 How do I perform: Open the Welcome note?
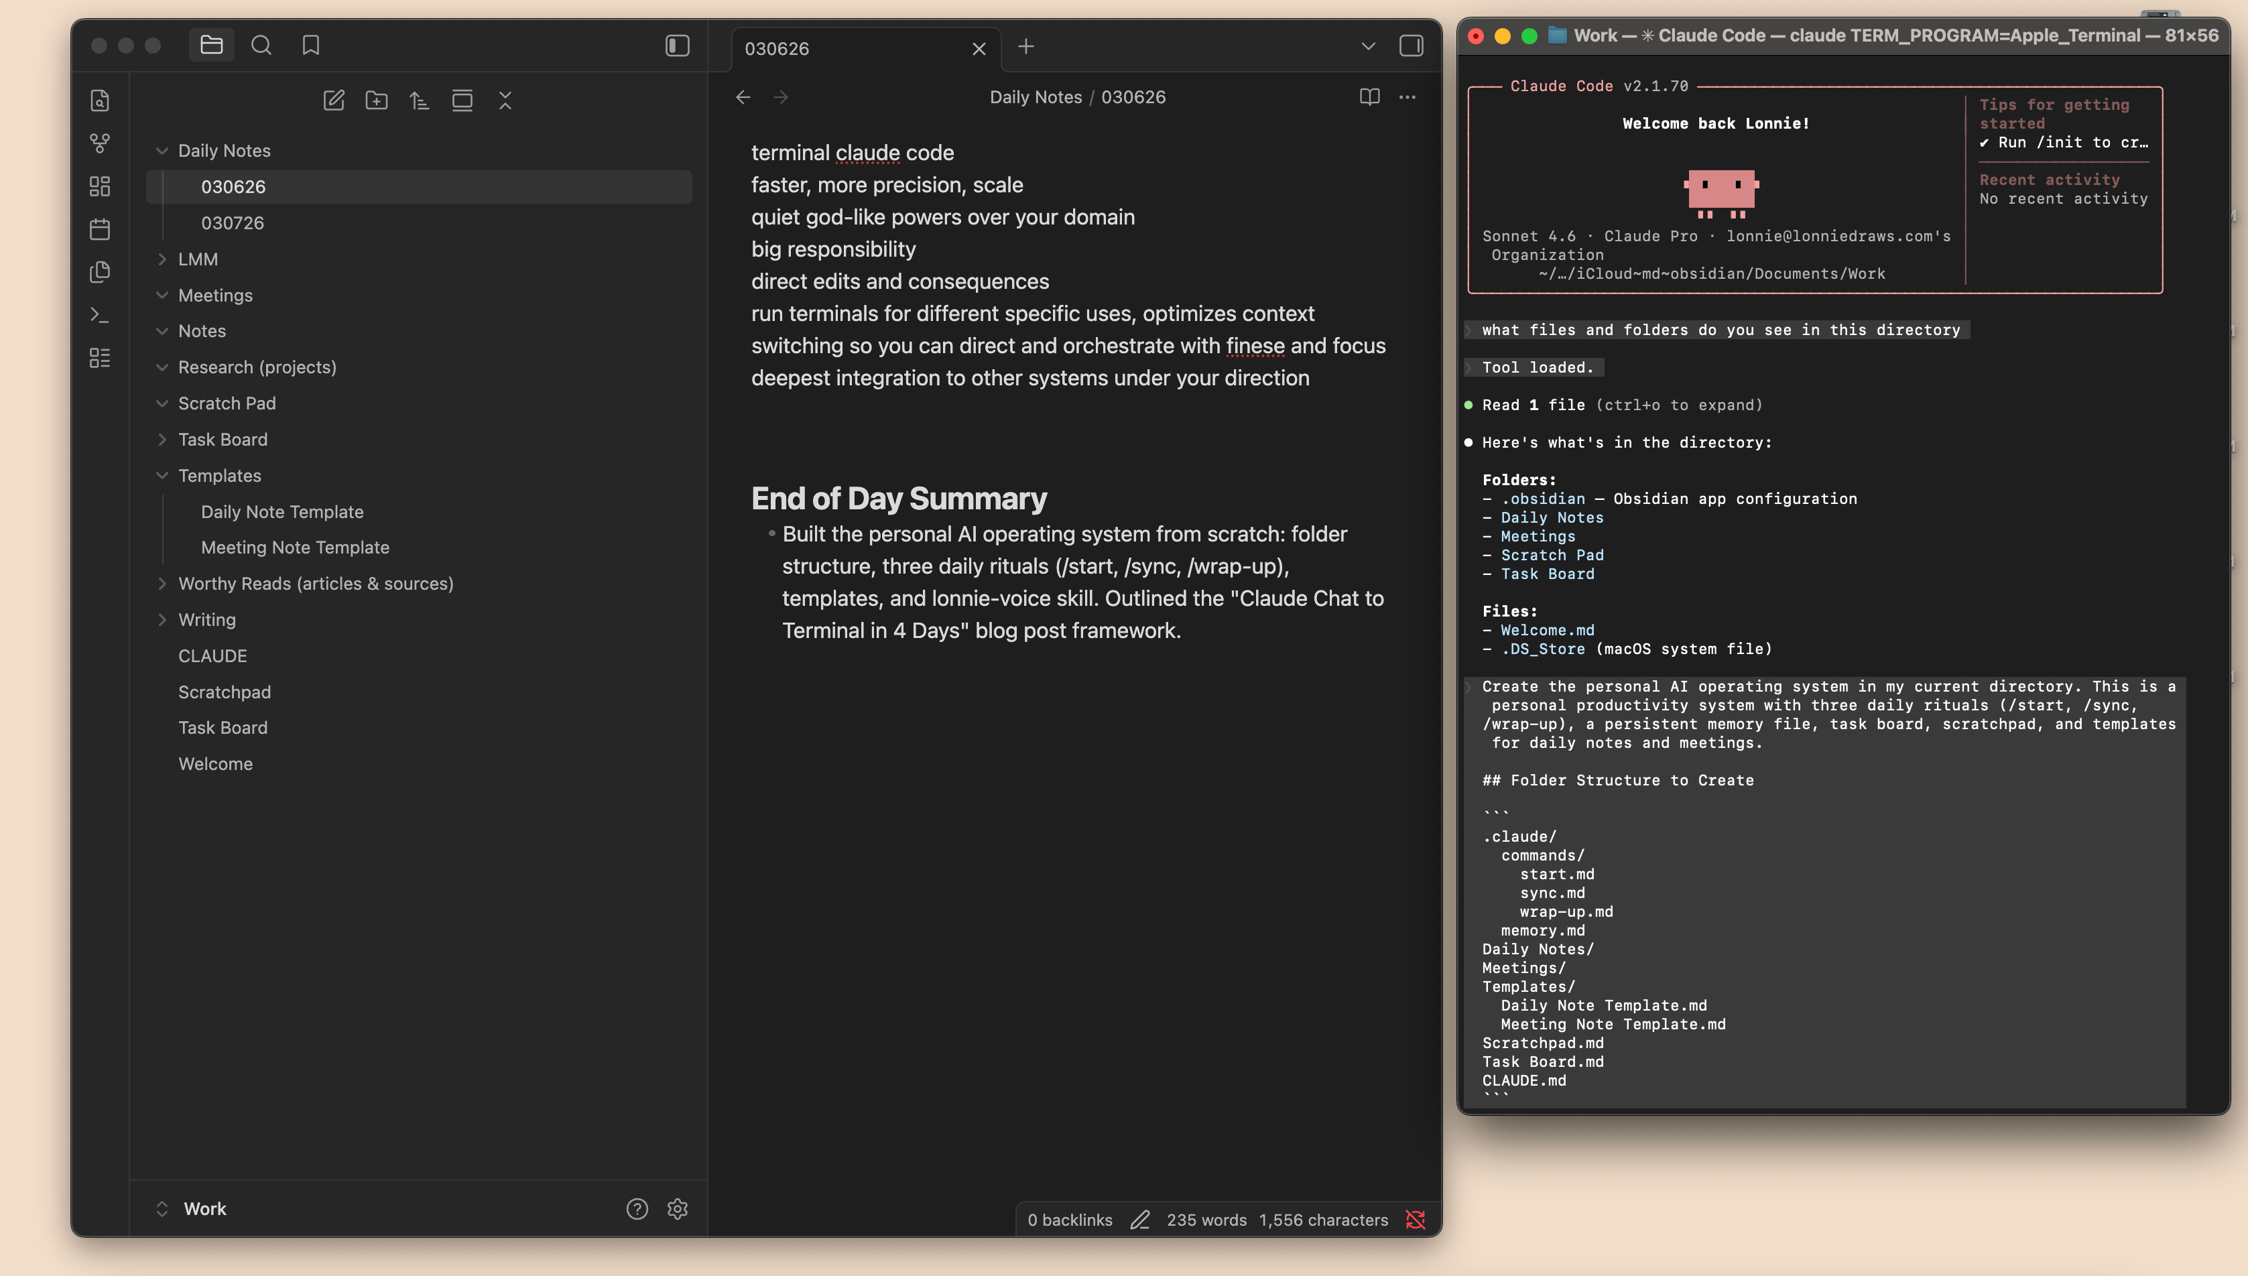click(x=419, y=764)
